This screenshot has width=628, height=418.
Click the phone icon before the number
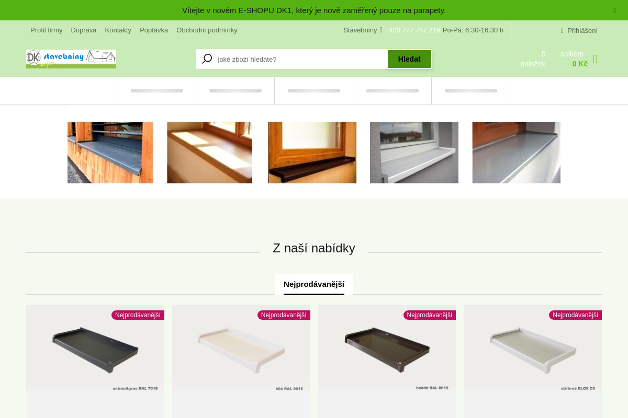click(x=381, y=30)
